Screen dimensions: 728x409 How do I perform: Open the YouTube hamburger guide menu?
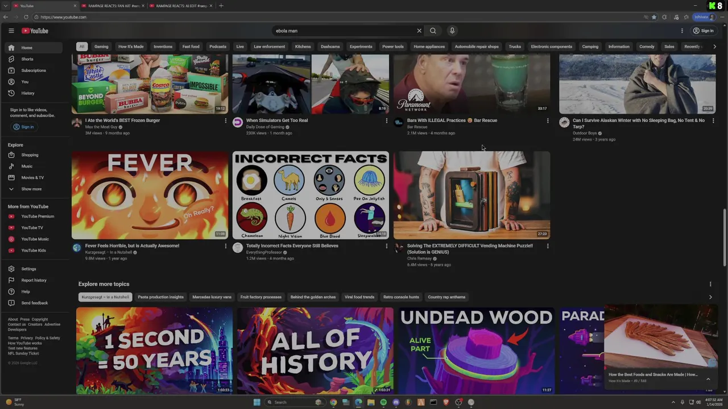[x=11, y=31]
